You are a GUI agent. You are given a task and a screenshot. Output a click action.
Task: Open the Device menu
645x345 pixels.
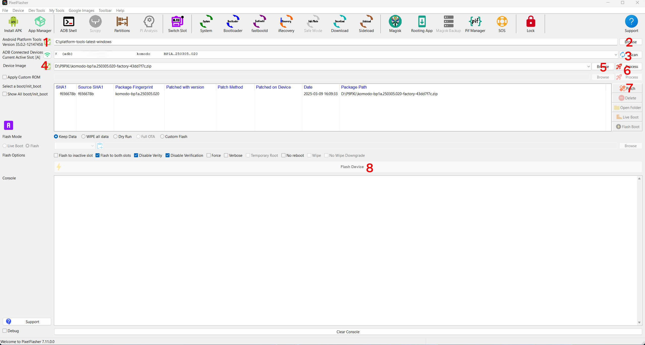pyautogui.click(x=18, y=10)
